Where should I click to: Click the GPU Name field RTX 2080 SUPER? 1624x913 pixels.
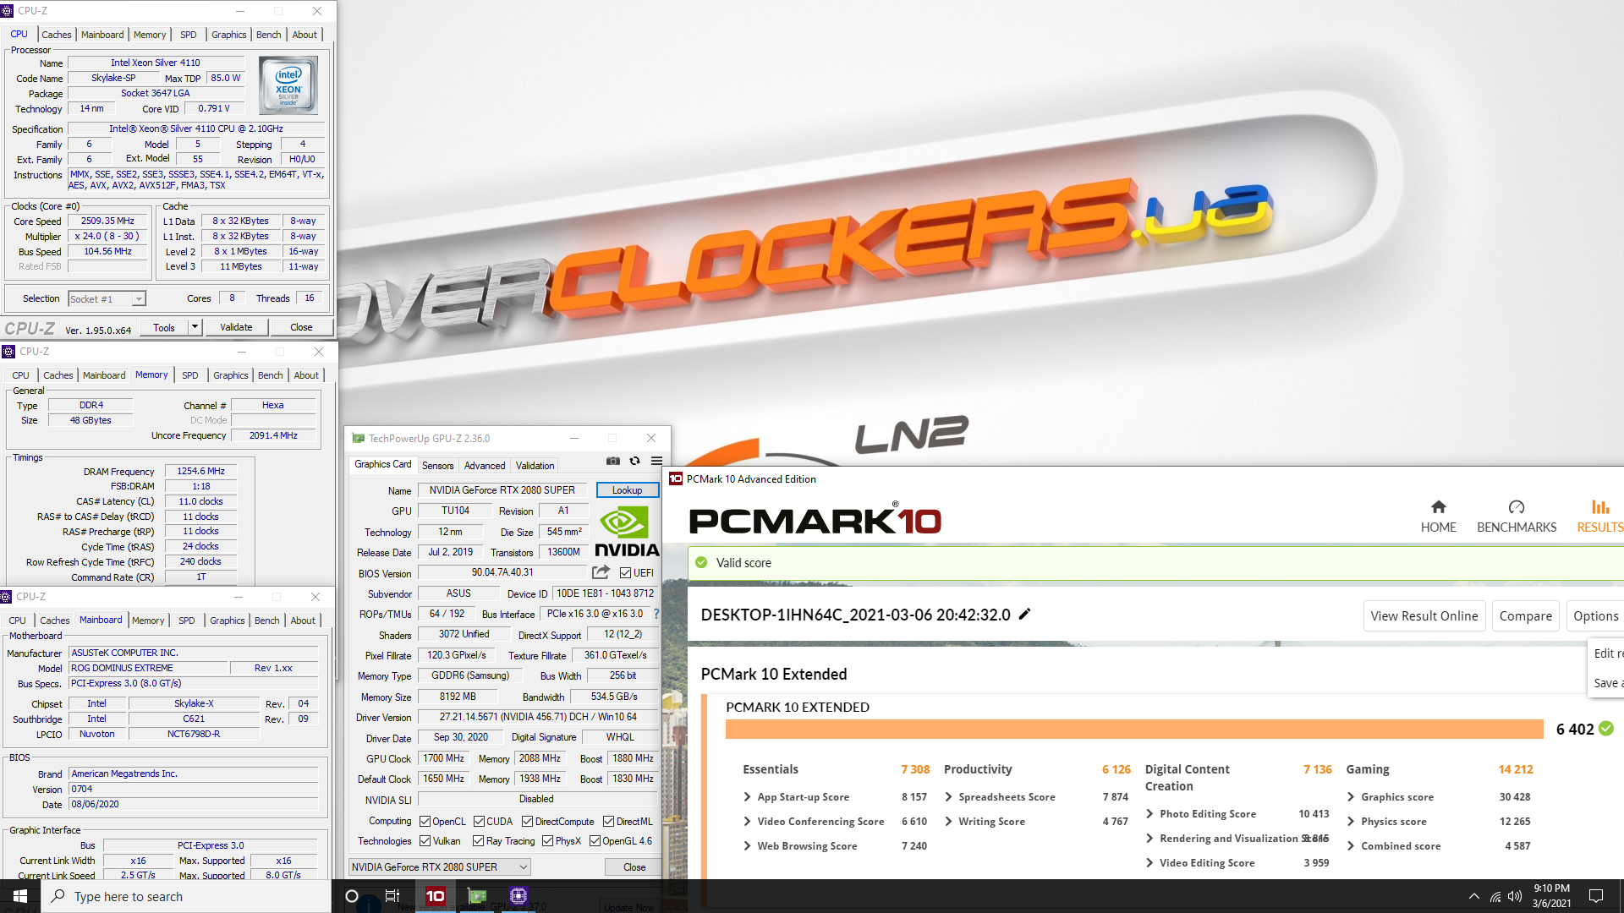tap(502, 490)
